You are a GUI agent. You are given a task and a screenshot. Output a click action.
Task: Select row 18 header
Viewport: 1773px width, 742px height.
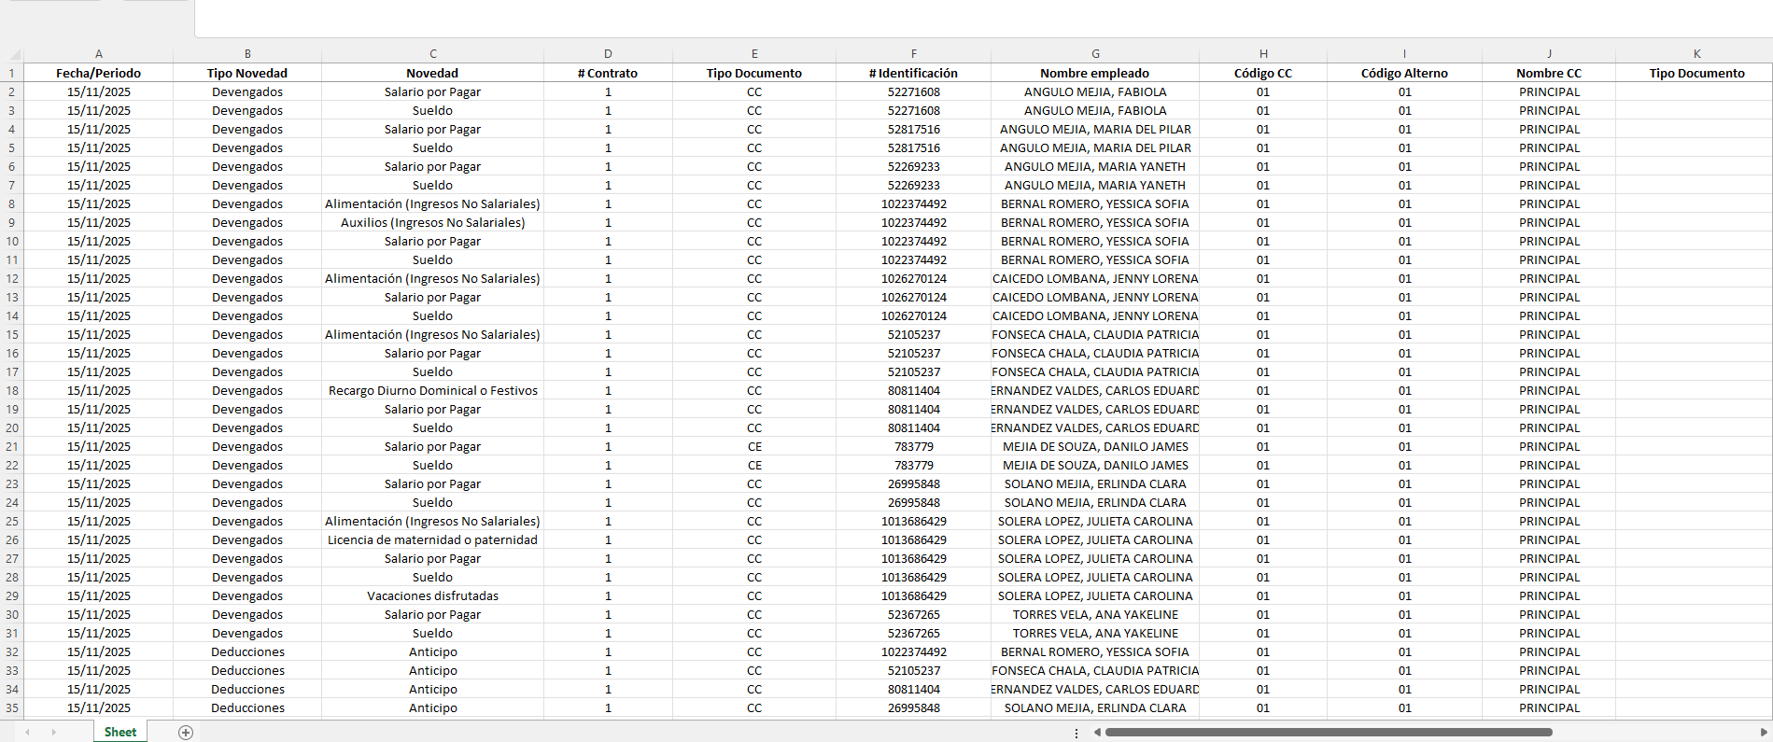click(12, 390)
